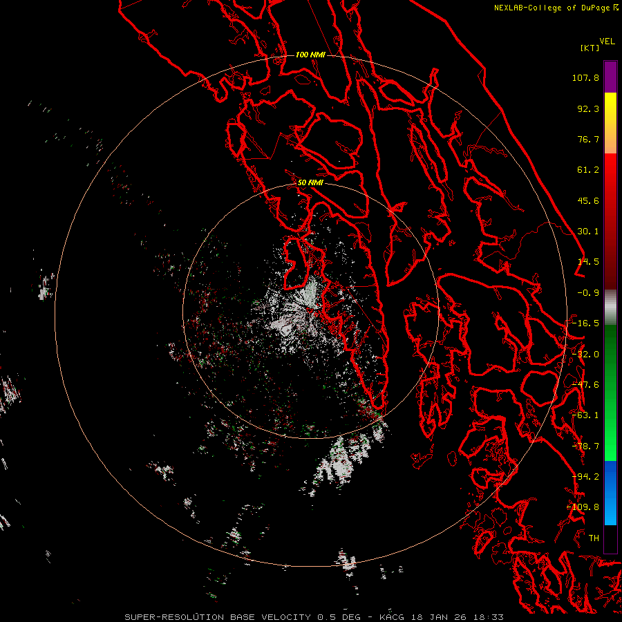Click the -16.5 scale value
The image size is (622, 622).
click(585, 323)
